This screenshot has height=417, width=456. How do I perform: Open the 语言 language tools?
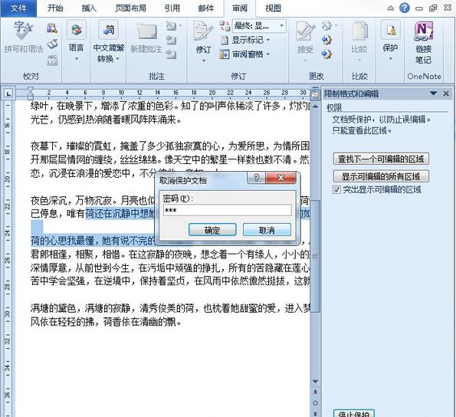77,30
